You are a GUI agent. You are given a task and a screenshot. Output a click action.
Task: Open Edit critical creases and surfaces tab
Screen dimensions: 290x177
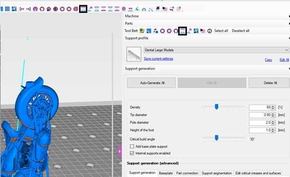[258, 173]
